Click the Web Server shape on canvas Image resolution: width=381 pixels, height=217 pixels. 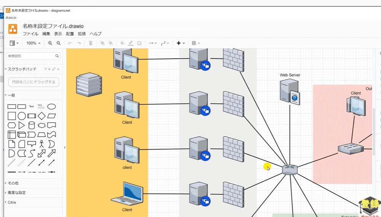[x=290, y=91]
